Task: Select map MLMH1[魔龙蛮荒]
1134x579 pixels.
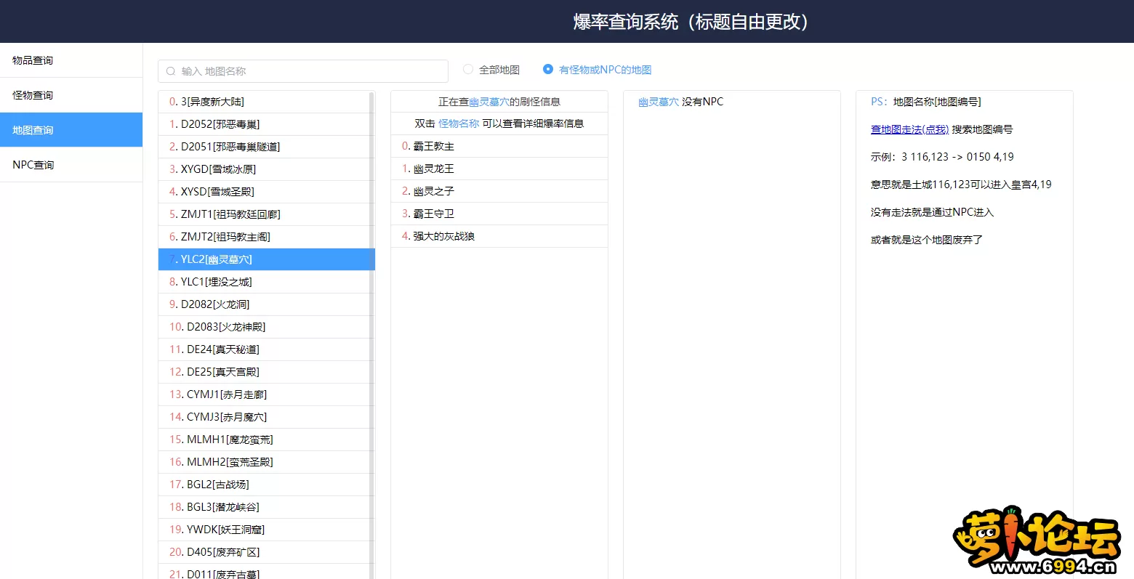Action: click(x=264, y=440)
